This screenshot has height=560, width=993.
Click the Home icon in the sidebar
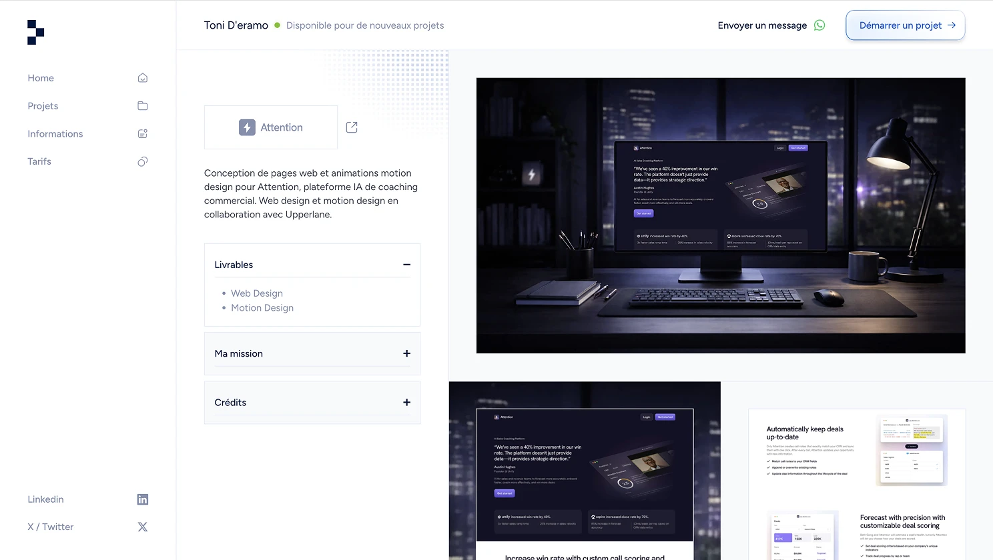tap(142, 77)
